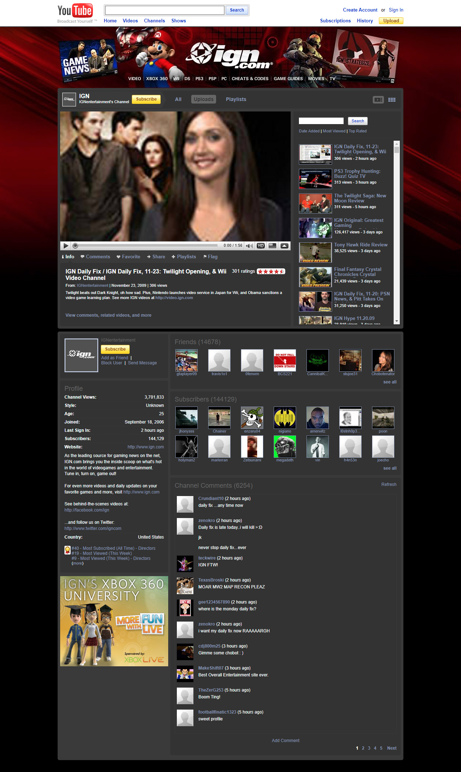Sort channel videos by Most Viewed
The image size is (461, 772).
pos(334,131)
